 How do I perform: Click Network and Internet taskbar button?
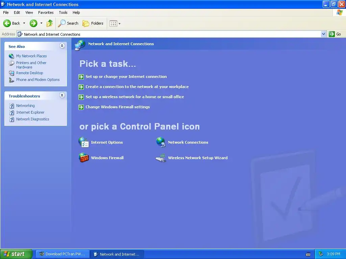(117, 254)
